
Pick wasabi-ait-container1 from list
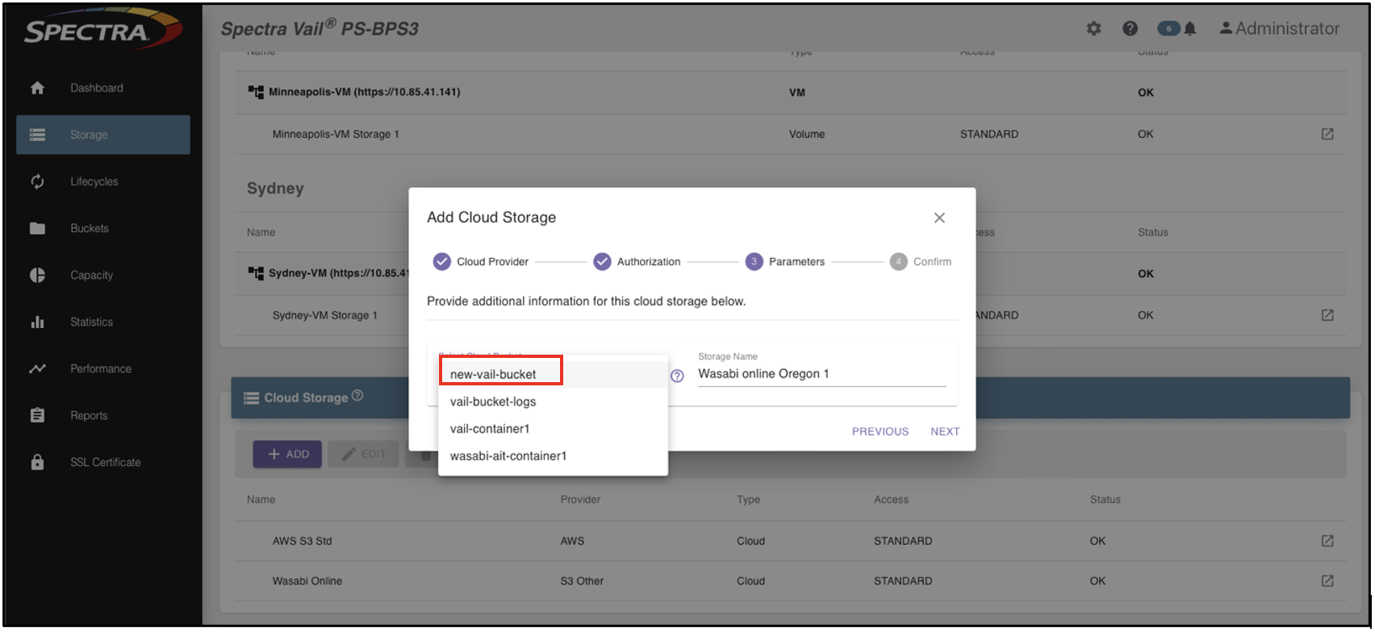click(553, 456)
